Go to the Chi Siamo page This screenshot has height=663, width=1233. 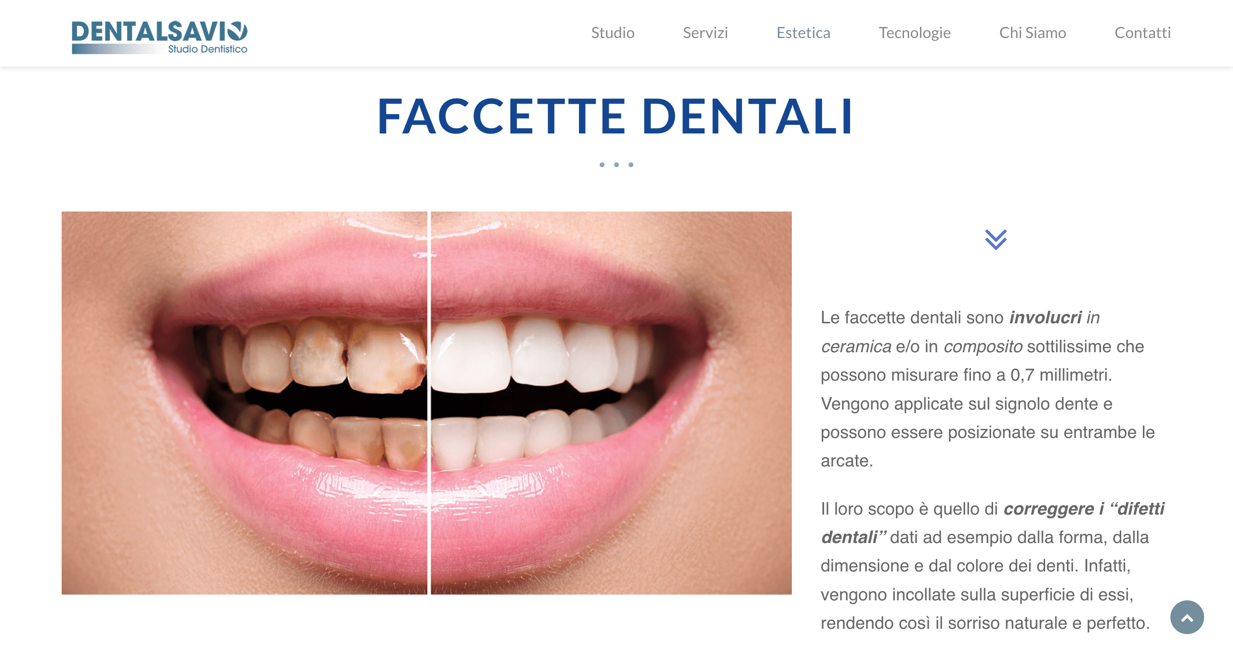tap(1033, 33)
